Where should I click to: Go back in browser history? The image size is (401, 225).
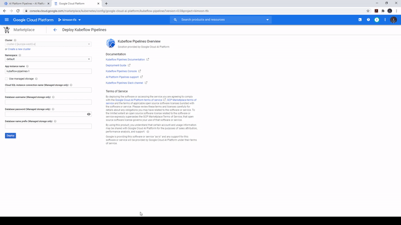(5, 11)
